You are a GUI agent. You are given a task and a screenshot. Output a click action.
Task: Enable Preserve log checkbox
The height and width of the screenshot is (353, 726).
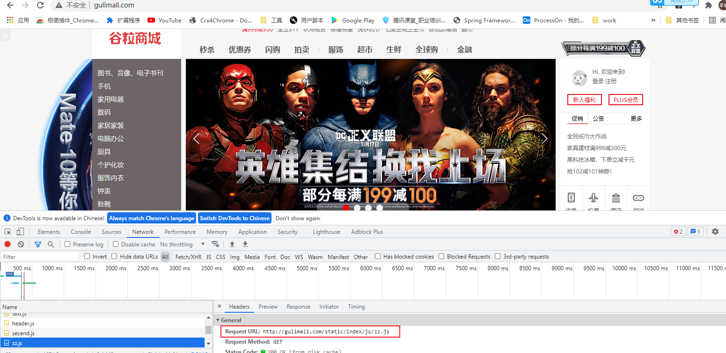[x=67, y=244]
